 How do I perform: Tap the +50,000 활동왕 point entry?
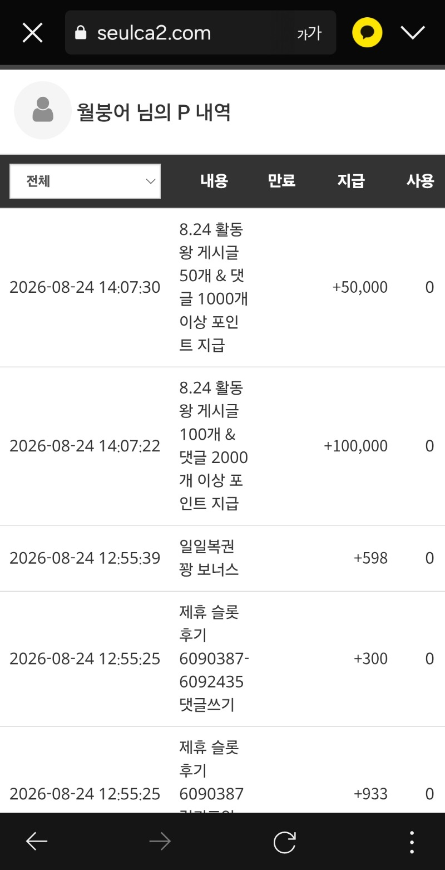coord(222,288)
